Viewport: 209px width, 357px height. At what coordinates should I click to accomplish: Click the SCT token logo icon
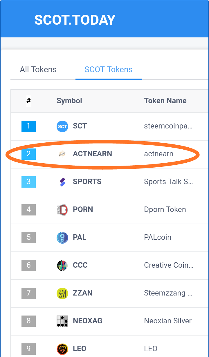62,126
